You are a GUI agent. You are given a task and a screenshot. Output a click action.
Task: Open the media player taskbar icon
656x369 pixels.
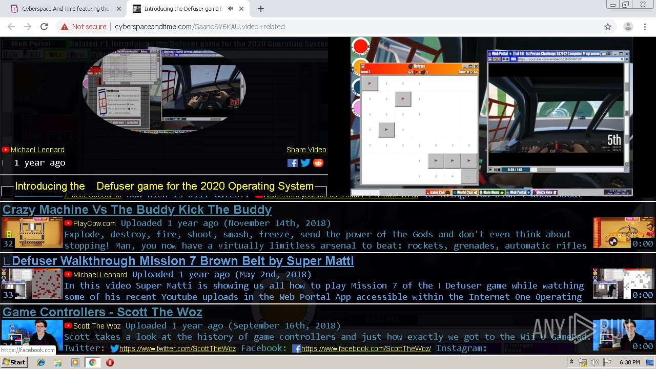[75, 362]
